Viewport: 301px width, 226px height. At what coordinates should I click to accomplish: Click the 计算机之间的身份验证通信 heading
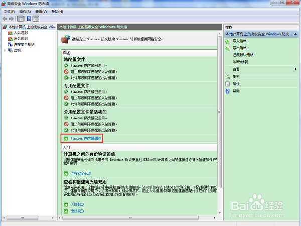tap(89, 154)
